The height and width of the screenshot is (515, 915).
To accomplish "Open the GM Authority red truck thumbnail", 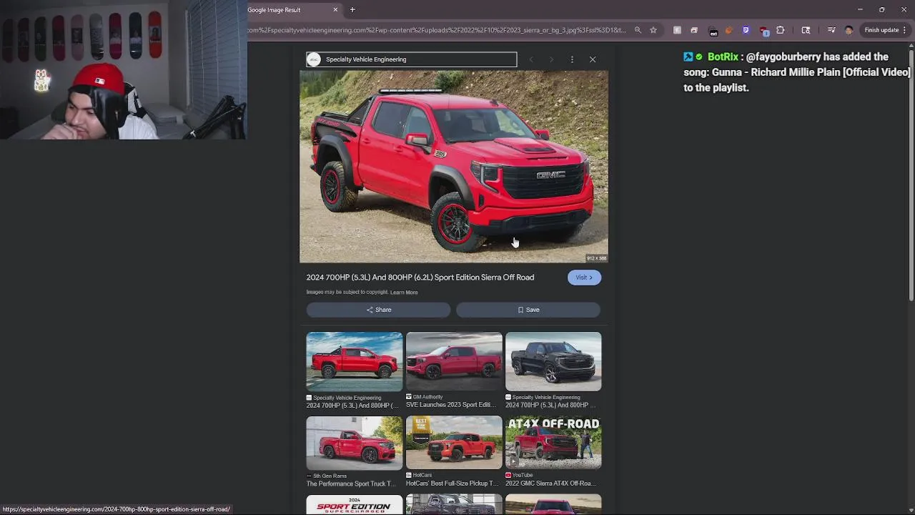I will pos(454,361).
